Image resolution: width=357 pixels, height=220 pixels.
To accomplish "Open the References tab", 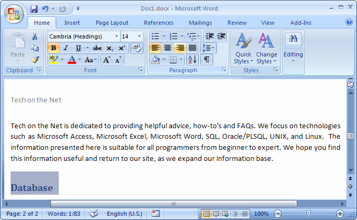I will (159, 23).
